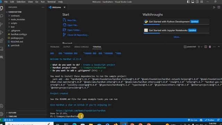222x125 pixels.
Task: Click Clone Git Repository link
Action: 78,35
